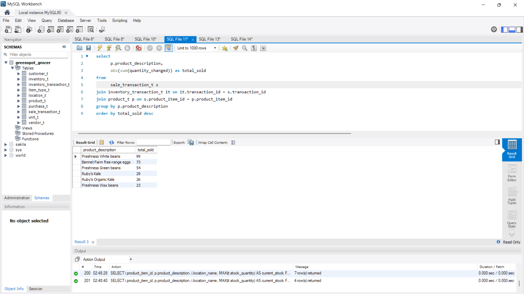Reconnect to DBMS icon
The height and width of the screenshot is (294, 524).
(102, 29)
